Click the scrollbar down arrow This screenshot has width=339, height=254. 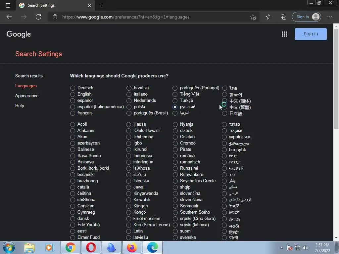336,238
